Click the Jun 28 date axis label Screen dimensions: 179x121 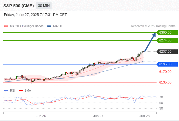click(144, 116)
